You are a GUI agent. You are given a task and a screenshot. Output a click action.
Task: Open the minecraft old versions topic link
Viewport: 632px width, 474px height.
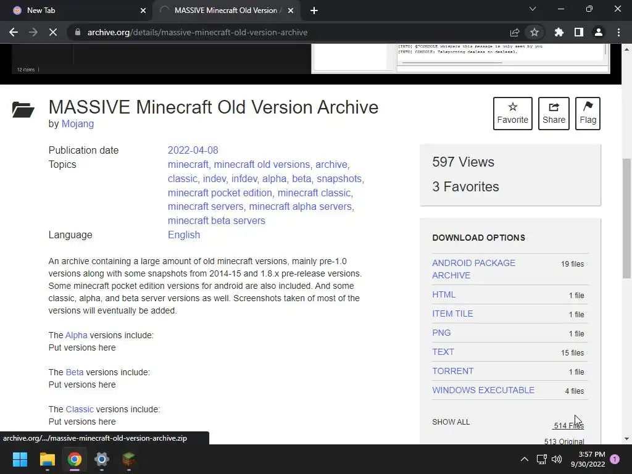click(262, 164)
